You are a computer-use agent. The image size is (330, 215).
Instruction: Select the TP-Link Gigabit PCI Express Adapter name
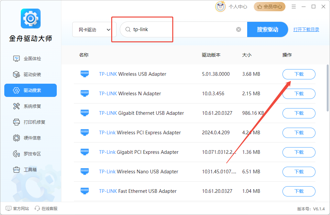(139, 152)
